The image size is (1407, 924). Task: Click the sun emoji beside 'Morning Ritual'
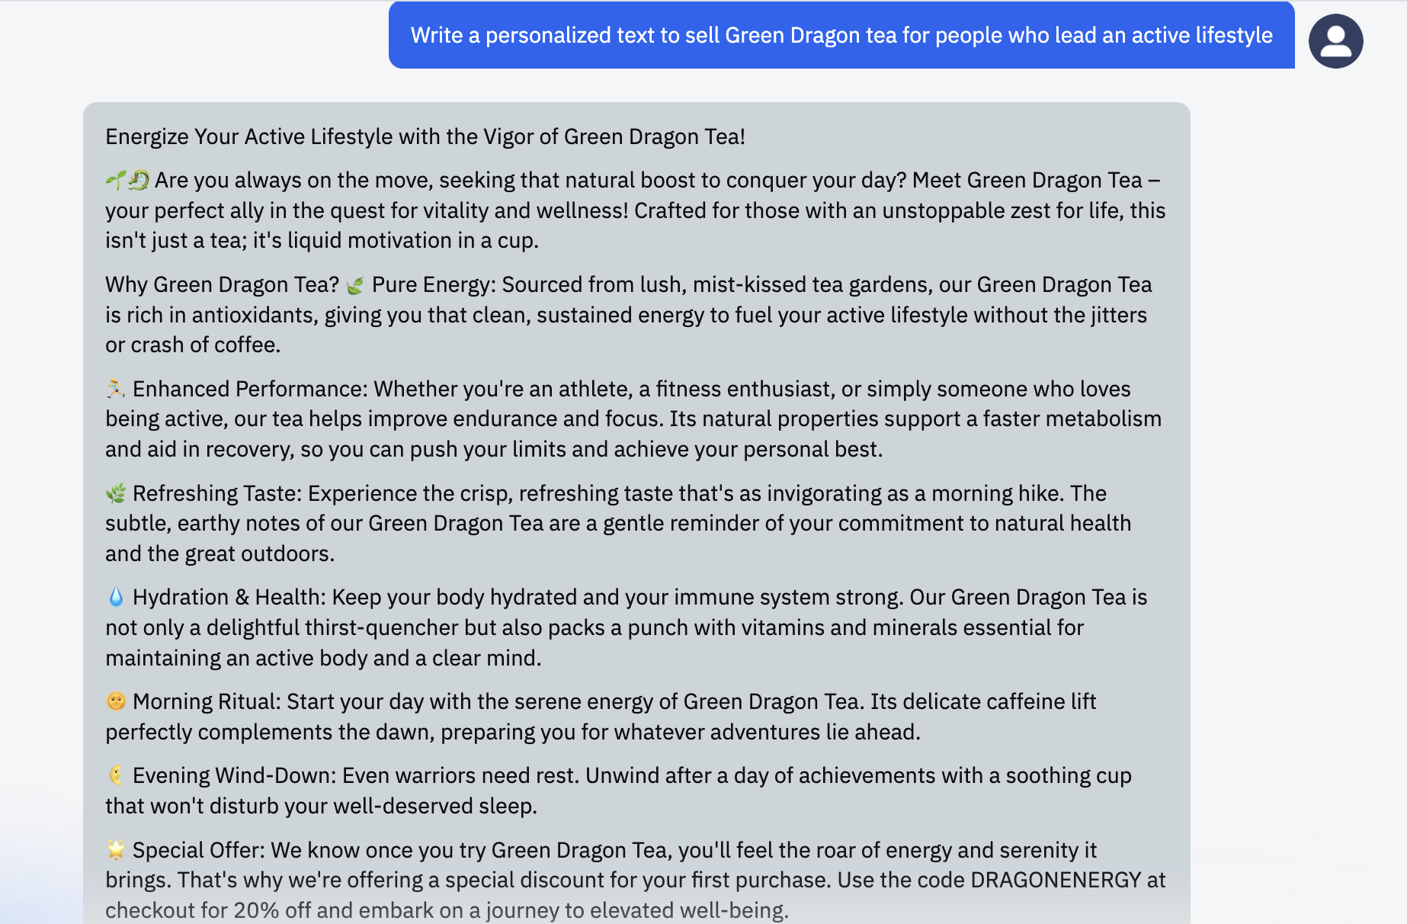point(116,702)
